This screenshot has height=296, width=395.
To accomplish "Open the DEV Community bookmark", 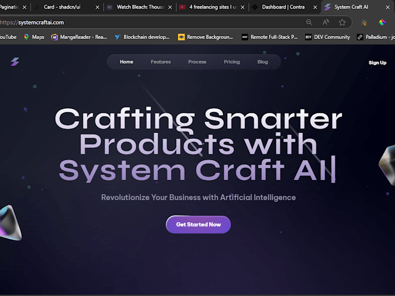I will point(327,37).
